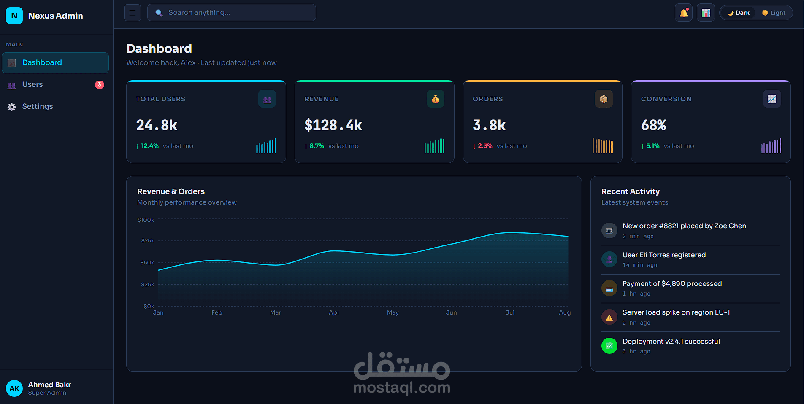Image resolution: width=804 pixels, height=404 pixels.
Task: Open User Eli Torres registered entry
Action: (x=690, y=260)
